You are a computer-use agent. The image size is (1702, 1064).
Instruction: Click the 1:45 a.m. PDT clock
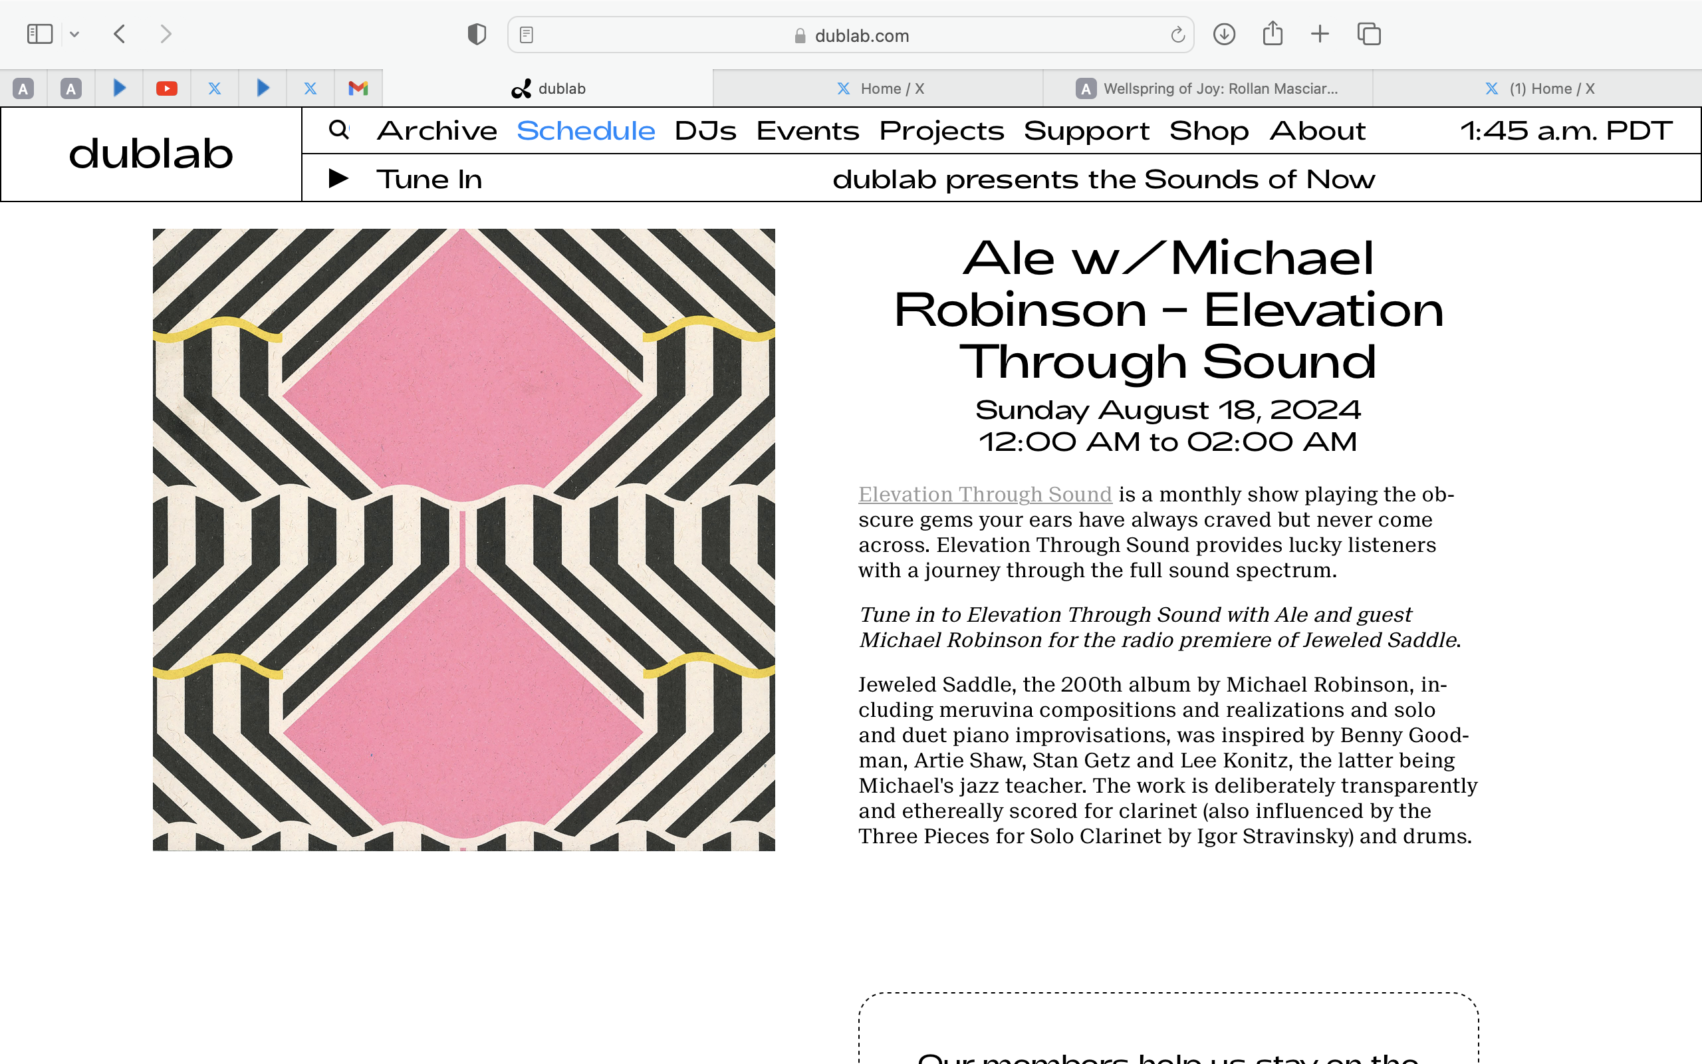[1566, 131]
